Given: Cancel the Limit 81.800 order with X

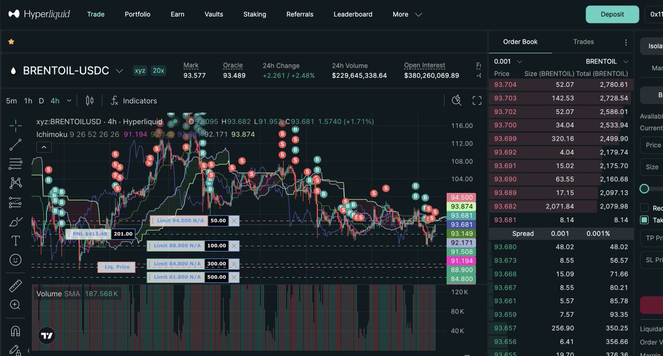Looking at the screenshot, I should point(234,277).
